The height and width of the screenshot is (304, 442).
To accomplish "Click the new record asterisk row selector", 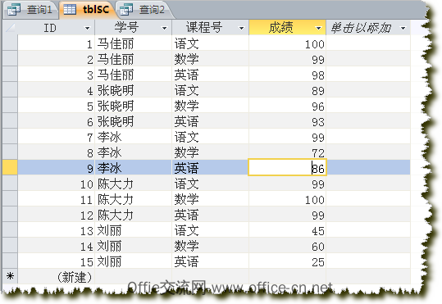I will [10, 276].
